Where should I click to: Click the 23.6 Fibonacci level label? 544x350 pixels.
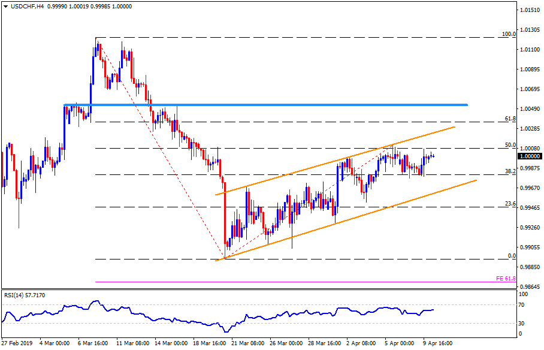510,204
